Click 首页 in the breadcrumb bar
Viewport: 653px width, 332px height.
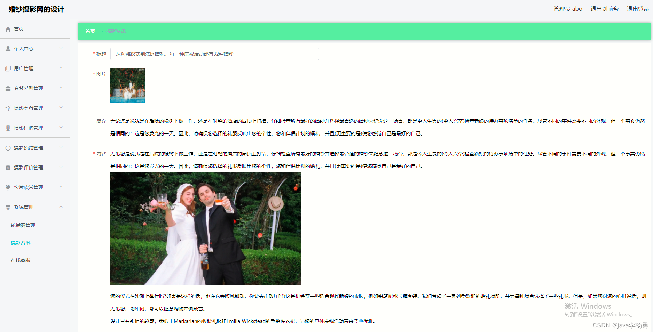pos(90,31)
